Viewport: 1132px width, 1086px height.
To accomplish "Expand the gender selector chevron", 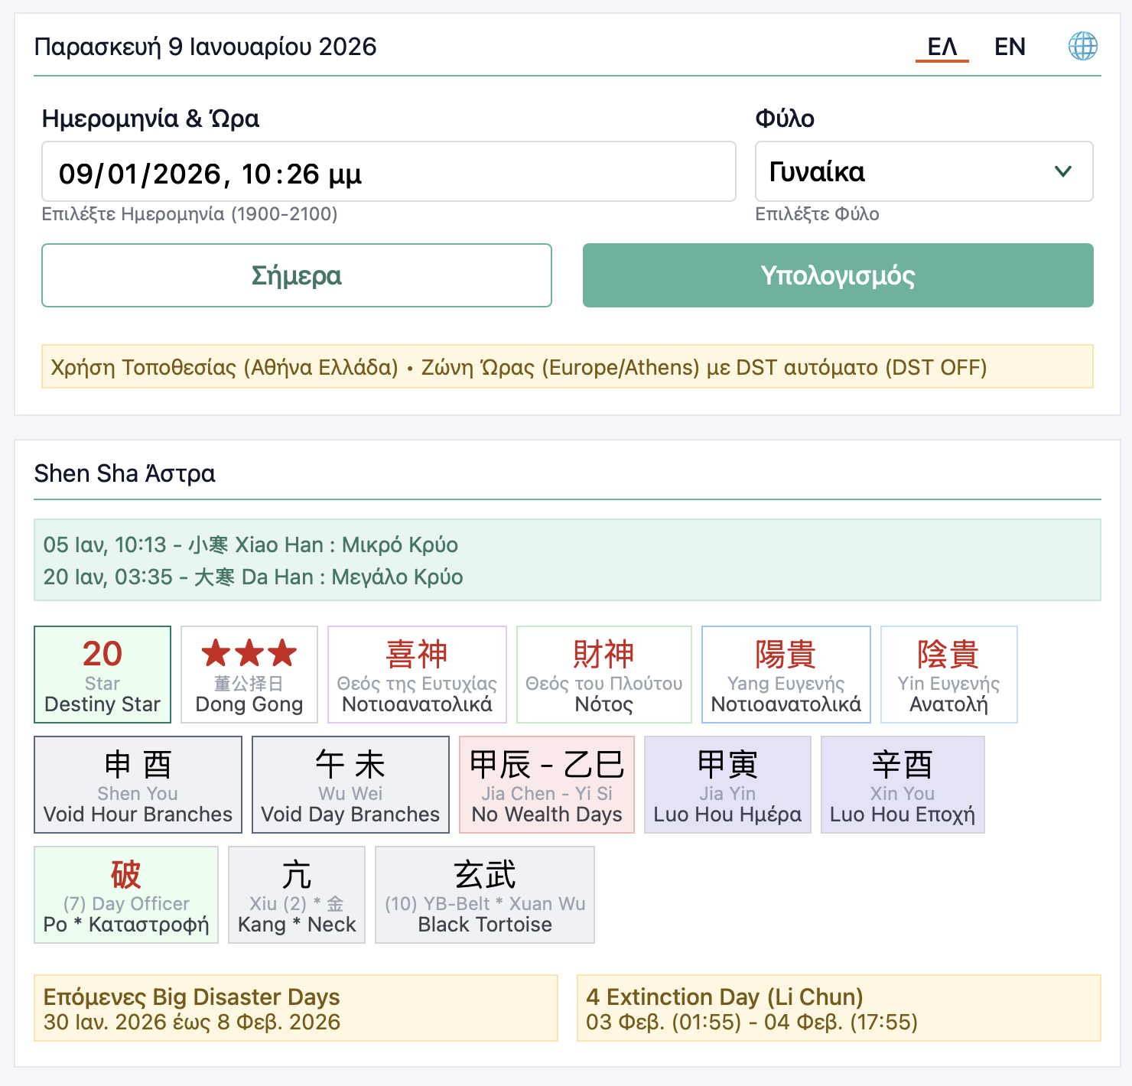I will tap(1063, 171).
